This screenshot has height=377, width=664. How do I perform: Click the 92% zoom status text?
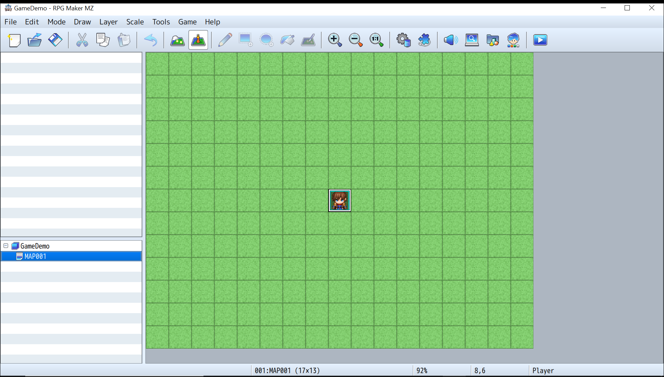pos(422,370)
